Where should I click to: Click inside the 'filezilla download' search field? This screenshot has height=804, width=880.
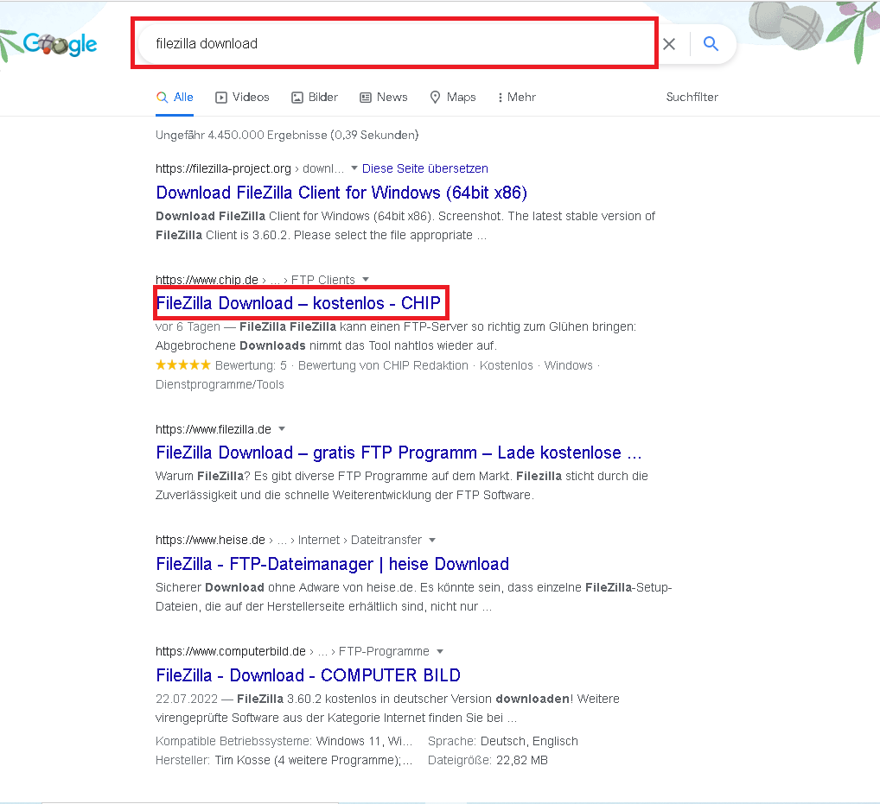pos(394,44)
